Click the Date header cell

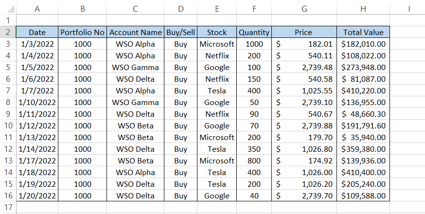(37, 32)
